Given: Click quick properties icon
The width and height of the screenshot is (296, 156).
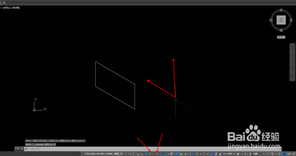Looking at the screenshot, I should point(268,154).
